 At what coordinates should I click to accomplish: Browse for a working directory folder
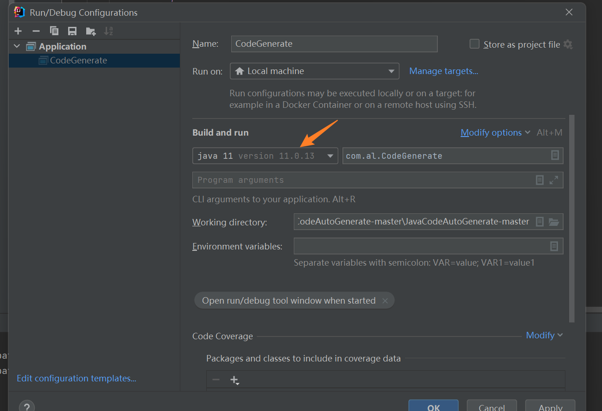click(554, 221)
